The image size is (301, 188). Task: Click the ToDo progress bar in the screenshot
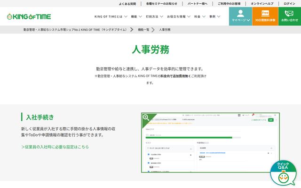pos(193,138)
